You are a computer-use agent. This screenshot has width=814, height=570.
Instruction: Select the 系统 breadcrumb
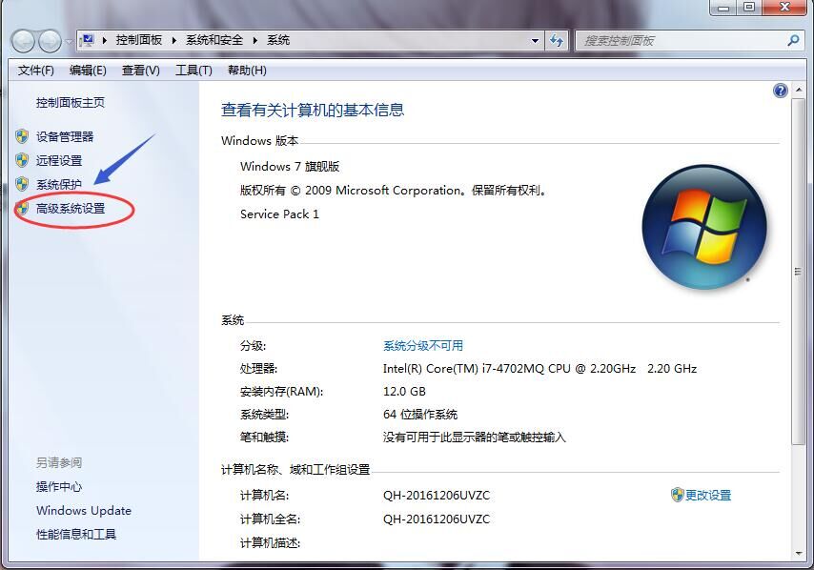click(278, 40)
